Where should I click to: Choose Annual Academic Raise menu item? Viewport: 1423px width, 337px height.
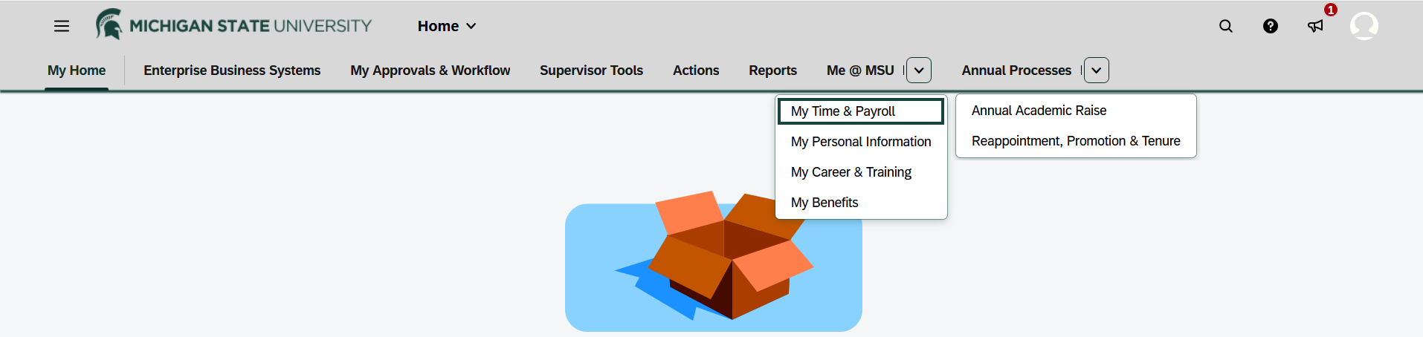1076,111
